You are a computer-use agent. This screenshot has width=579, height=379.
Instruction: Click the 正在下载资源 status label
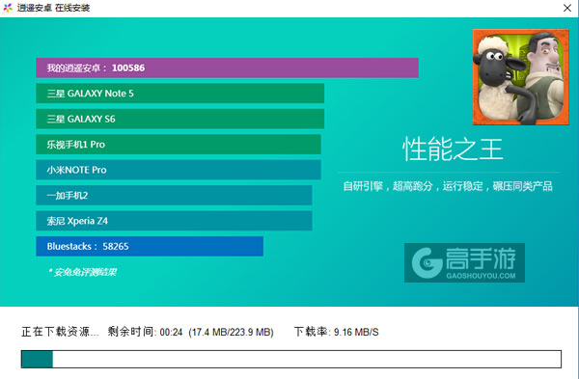(x=60, y=332)
